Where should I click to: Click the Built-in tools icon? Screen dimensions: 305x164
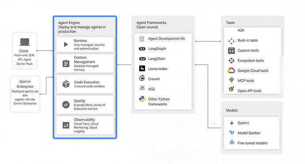click(231, 41)
